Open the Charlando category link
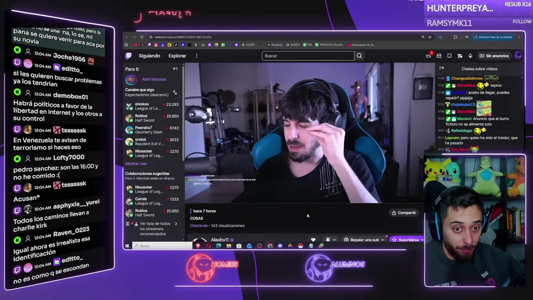533x300 pixels. [x=199, y=226]
